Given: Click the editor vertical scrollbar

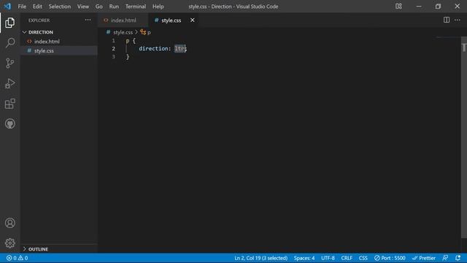Looking at the screenshot, I should tap(464, 137).
